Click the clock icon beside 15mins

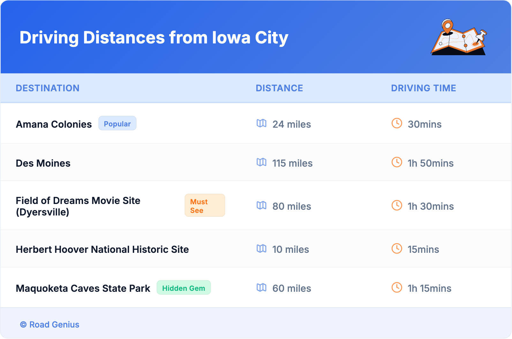pos(397,248)
